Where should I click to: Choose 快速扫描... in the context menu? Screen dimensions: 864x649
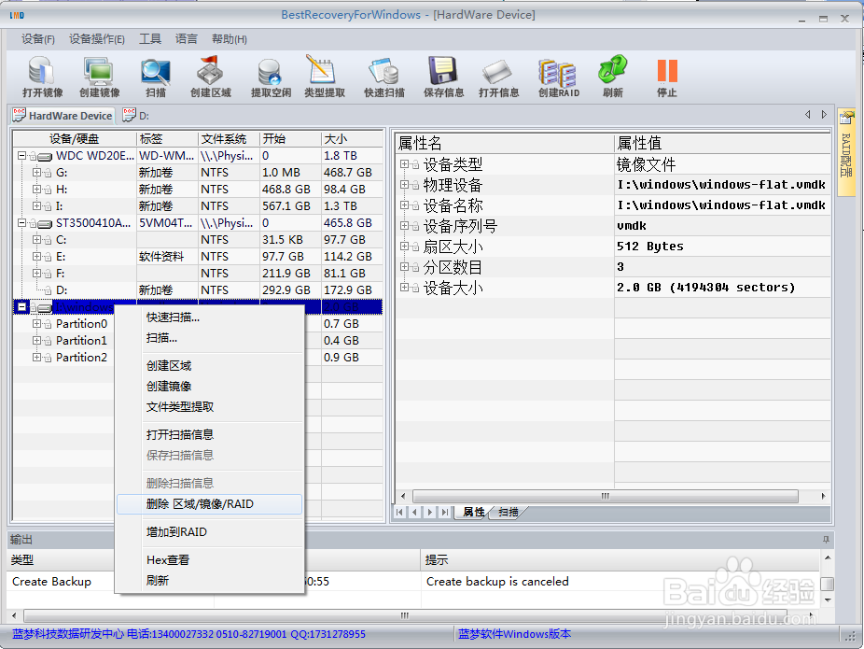(209, 317)
